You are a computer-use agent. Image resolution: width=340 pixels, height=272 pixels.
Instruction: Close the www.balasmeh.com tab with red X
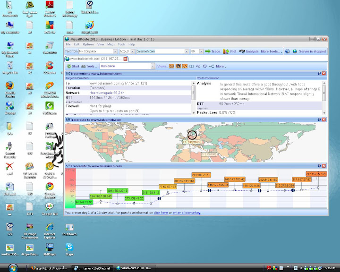click(x=125, y=59)
